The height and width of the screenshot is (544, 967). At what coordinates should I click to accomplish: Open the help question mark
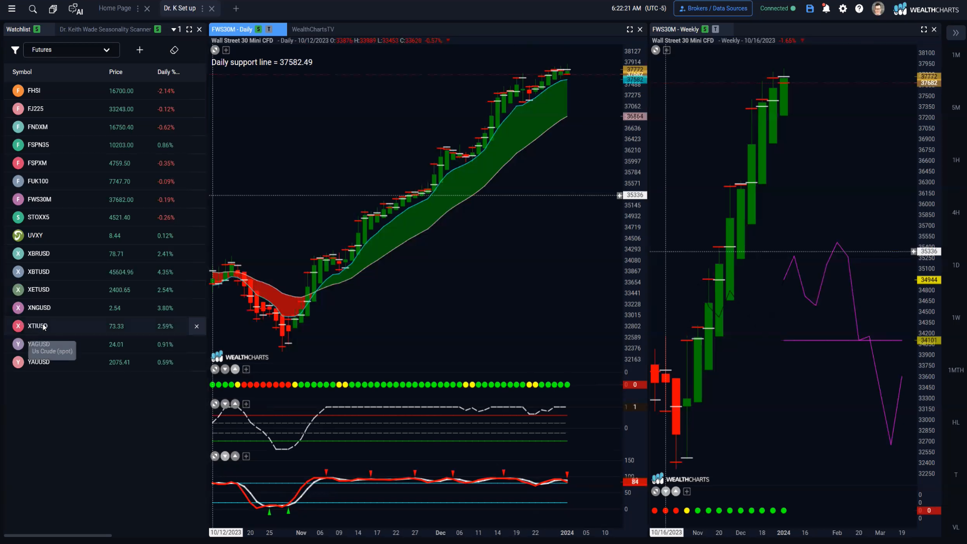click(859, 9)
